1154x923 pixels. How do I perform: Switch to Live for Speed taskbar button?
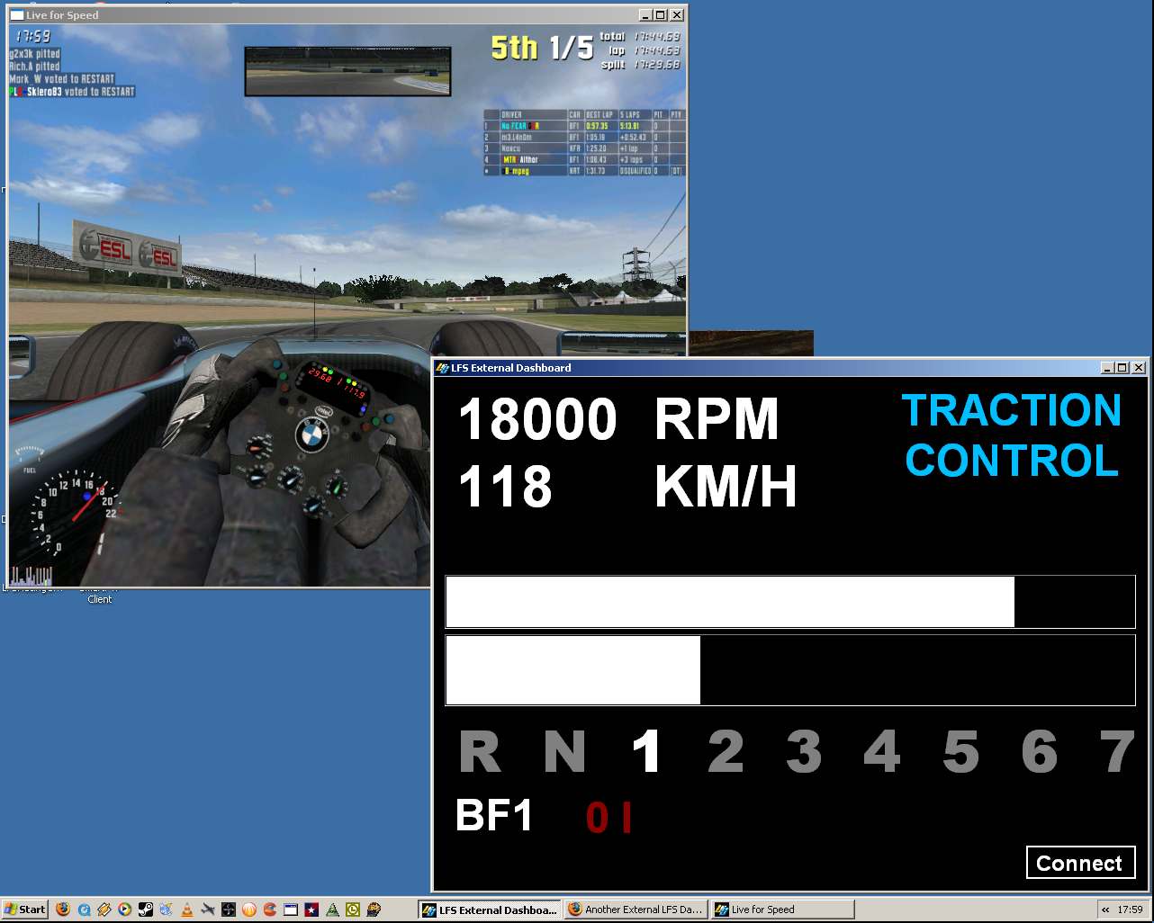(x=782, y=910)
